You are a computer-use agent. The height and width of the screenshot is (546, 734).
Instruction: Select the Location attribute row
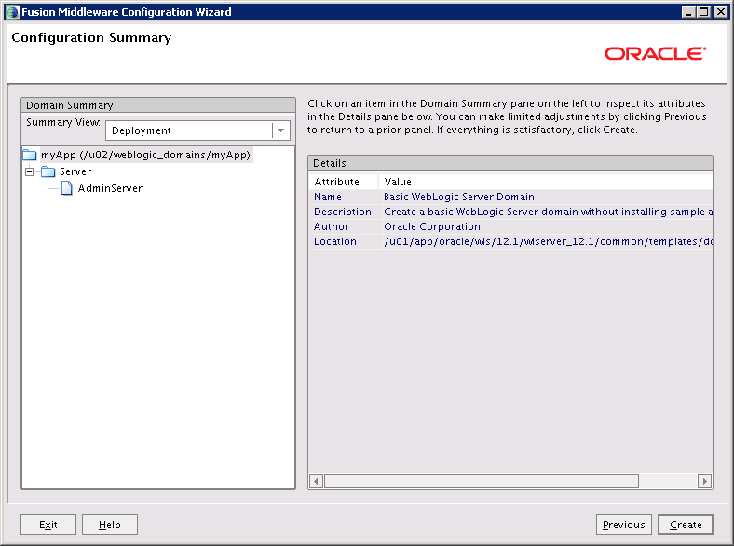335,241
